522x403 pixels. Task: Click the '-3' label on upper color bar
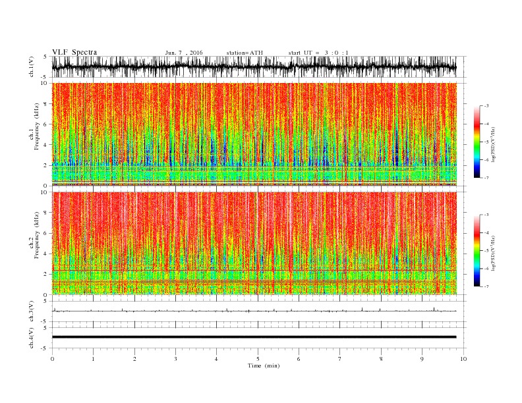(486, 106)
